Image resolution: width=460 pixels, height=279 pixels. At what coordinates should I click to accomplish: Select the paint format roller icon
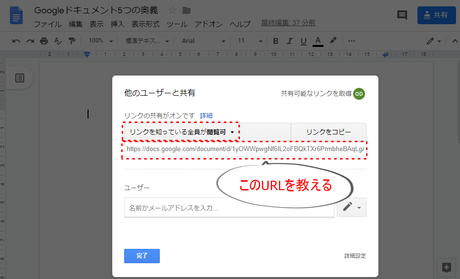[72, 41]
